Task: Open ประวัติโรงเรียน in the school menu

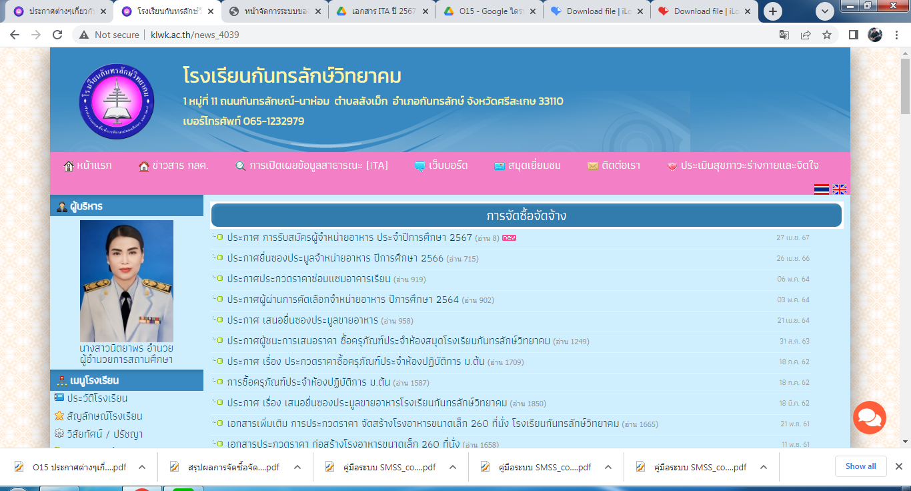Action: (x=97, y=398)
